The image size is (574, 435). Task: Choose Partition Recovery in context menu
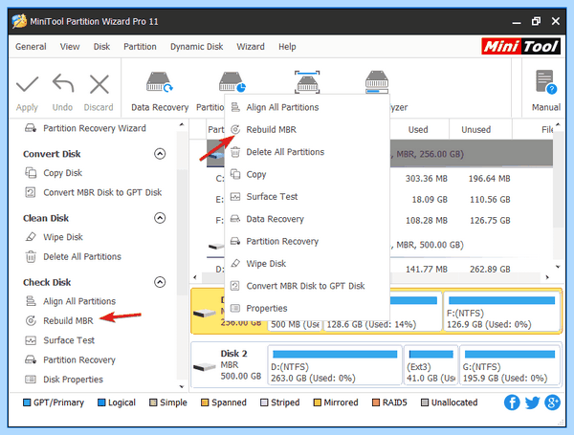point(307,241)
